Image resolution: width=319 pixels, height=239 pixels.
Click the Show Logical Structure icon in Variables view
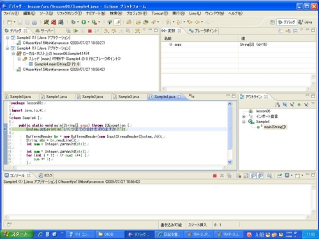coord(288,31)
